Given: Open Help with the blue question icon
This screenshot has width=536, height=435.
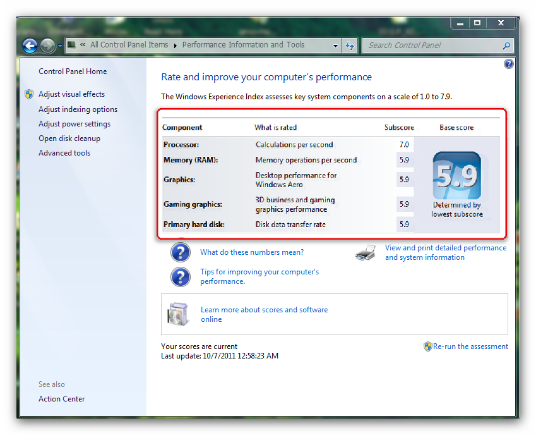Looking at the screenshot, I should [509, 64].
